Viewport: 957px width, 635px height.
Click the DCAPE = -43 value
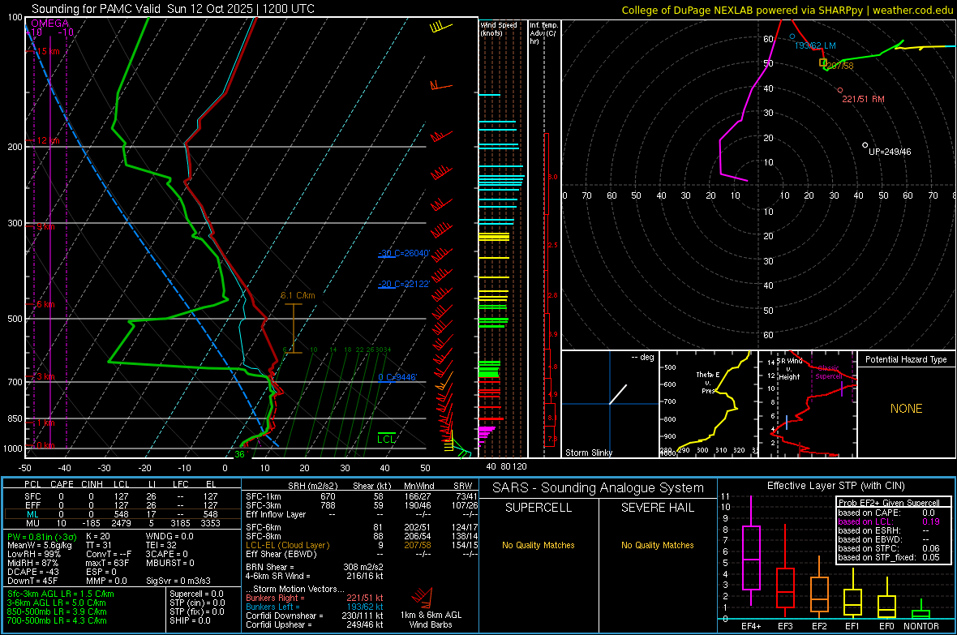coord(33,572)
